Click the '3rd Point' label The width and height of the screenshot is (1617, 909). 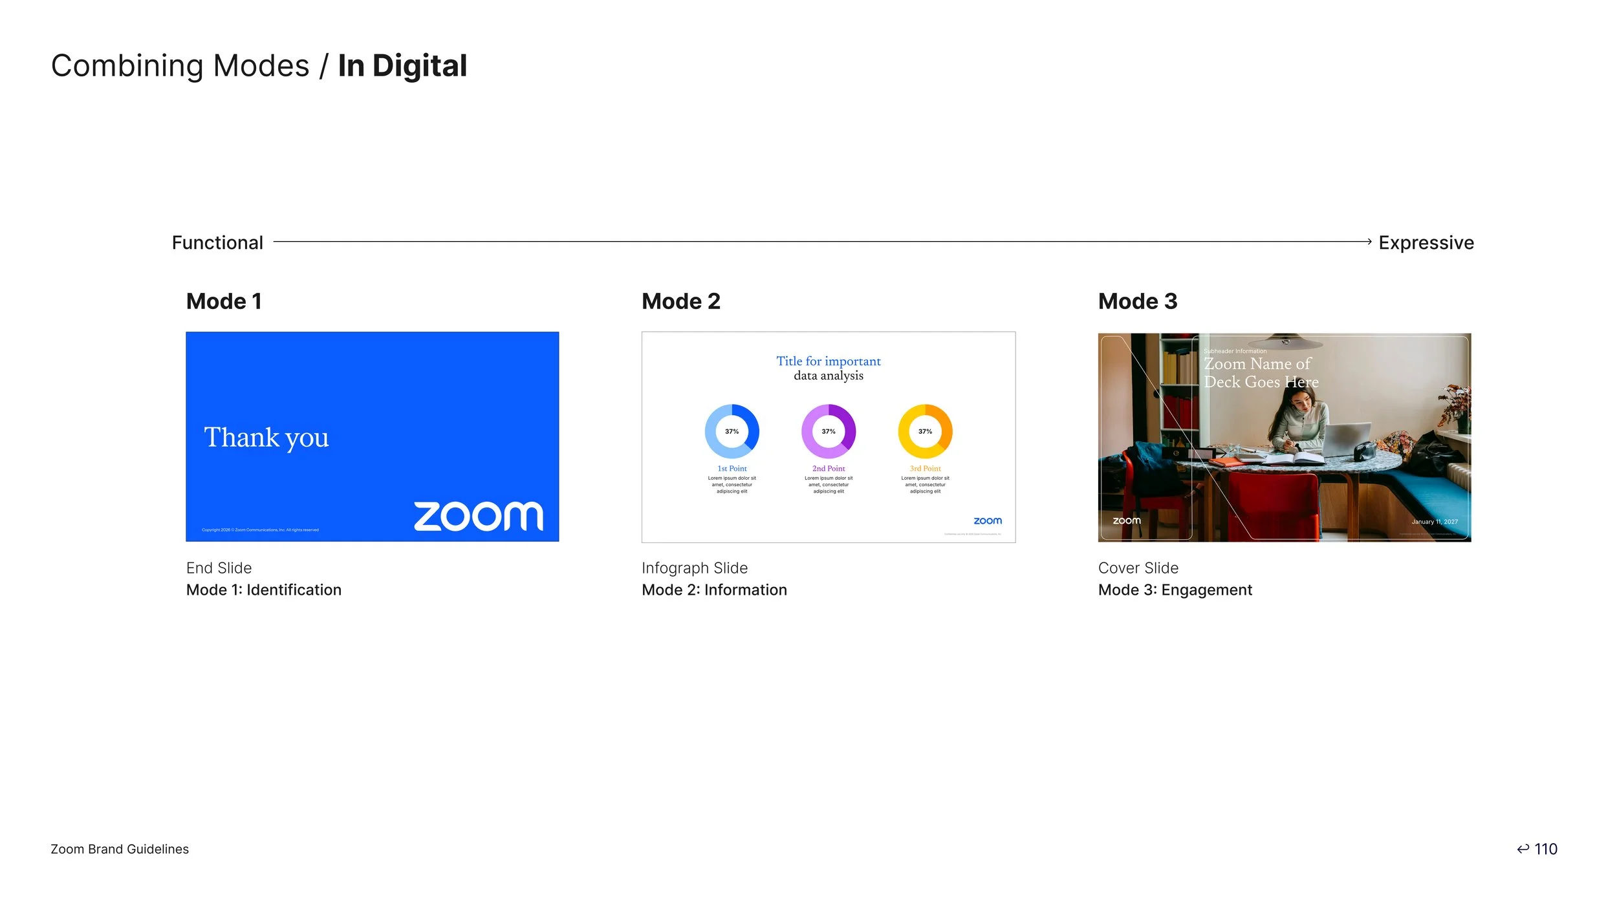(926, 469)
